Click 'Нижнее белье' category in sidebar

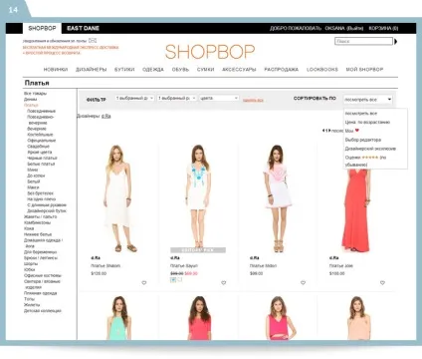click(x=38, y=234)
